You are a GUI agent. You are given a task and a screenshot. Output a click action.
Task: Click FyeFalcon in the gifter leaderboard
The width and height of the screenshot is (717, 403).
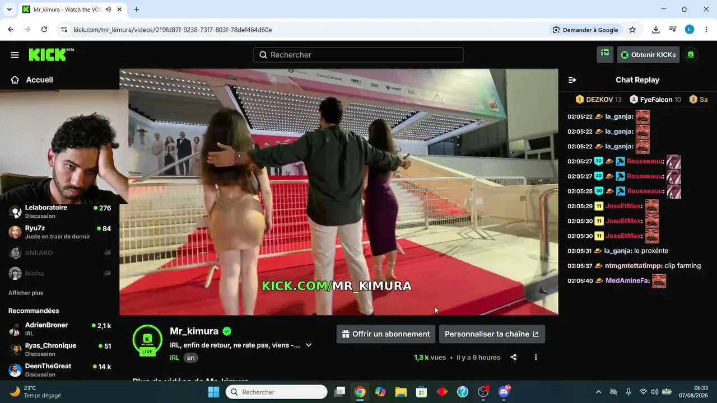coord(655,100)
